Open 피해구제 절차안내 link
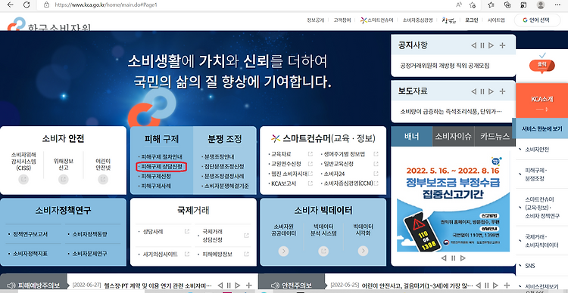The height and width of the screenshot is (293, 568). tap(161, 157)
